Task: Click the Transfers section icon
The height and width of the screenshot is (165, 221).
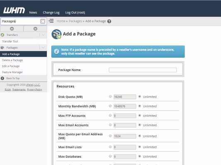Action: pyautogui.click(x=2, y=35)
